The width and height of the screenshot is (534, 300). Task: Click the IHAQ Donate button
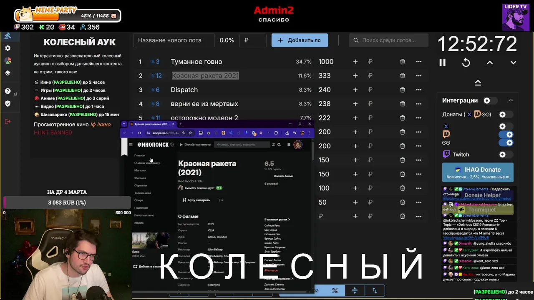point(478,172)
